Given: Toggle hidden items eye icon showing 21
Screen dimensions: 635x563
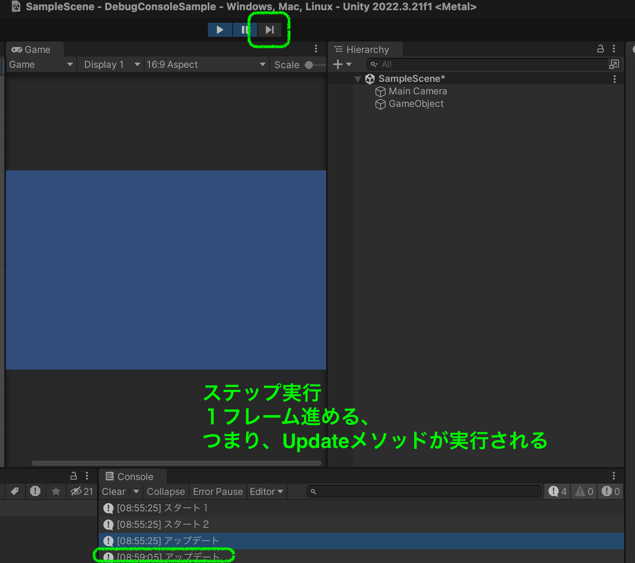Looking at the screenshot, I should 81,491.
